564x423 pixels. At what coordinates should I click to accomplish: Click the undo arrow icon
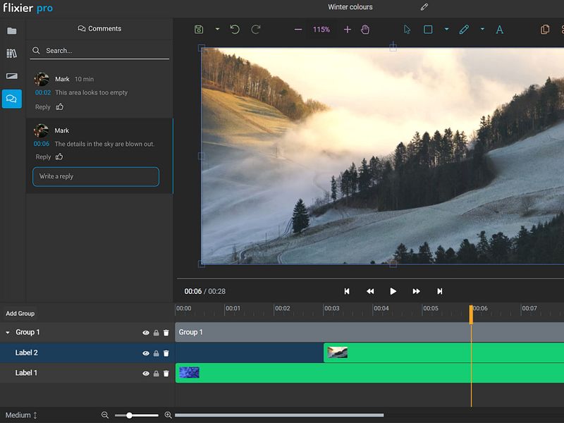coord(235,30)
